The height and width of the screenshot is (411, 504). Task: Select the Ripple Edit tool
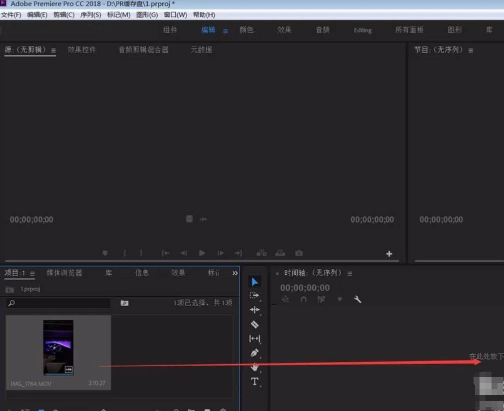pos(255,310)
